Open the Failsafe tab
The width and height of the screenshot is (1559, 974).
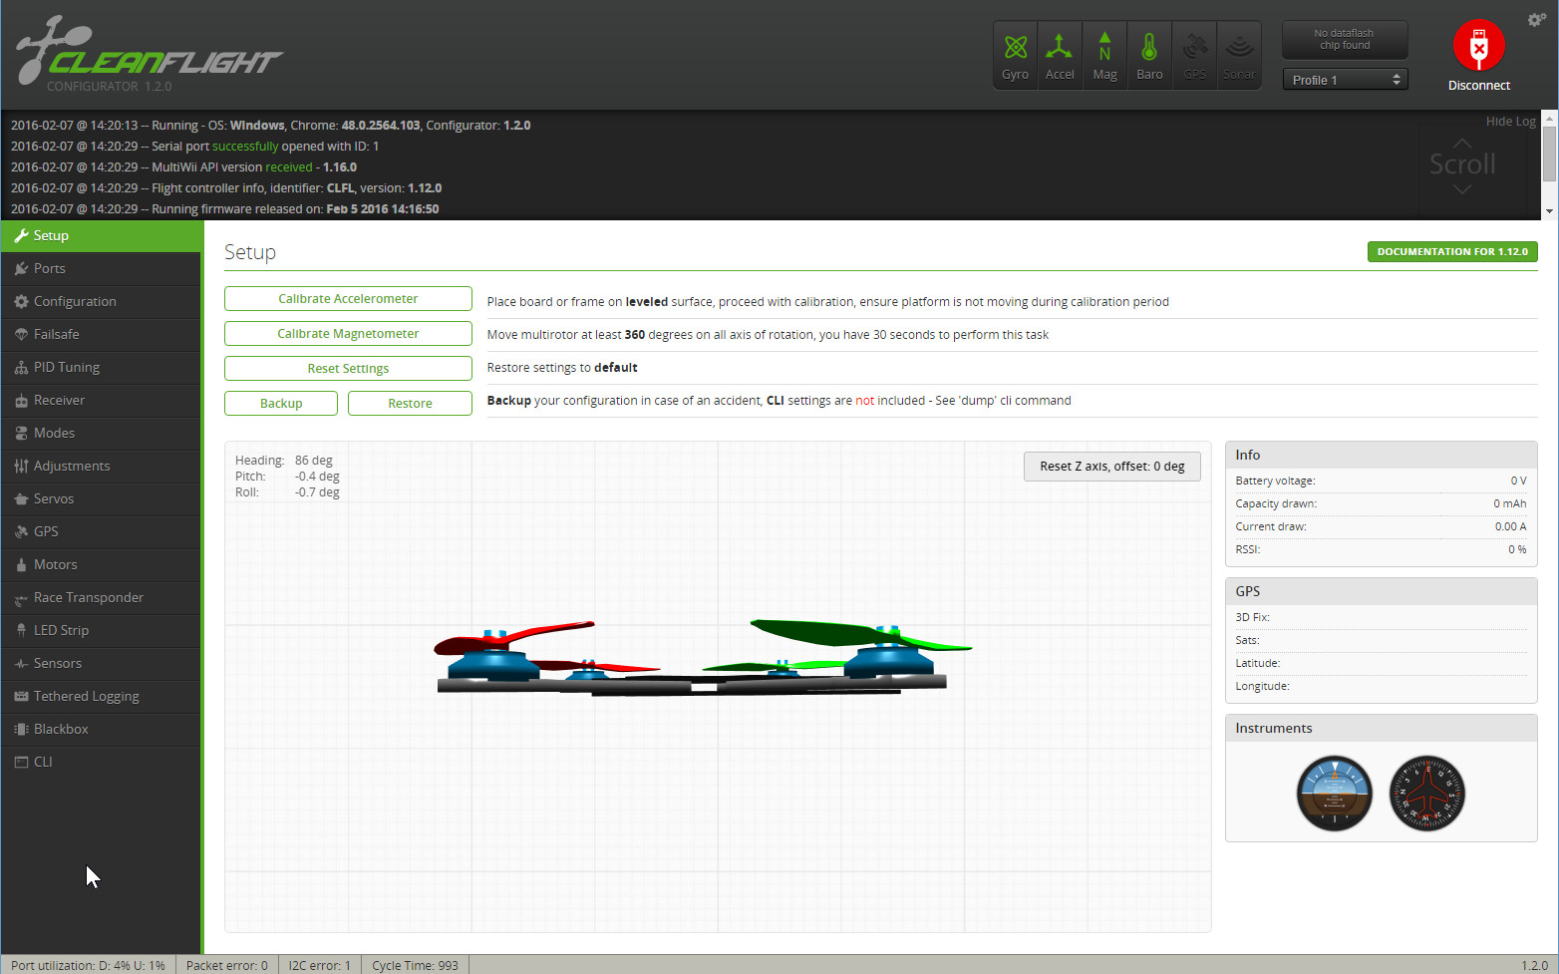(x=101, y=334)
